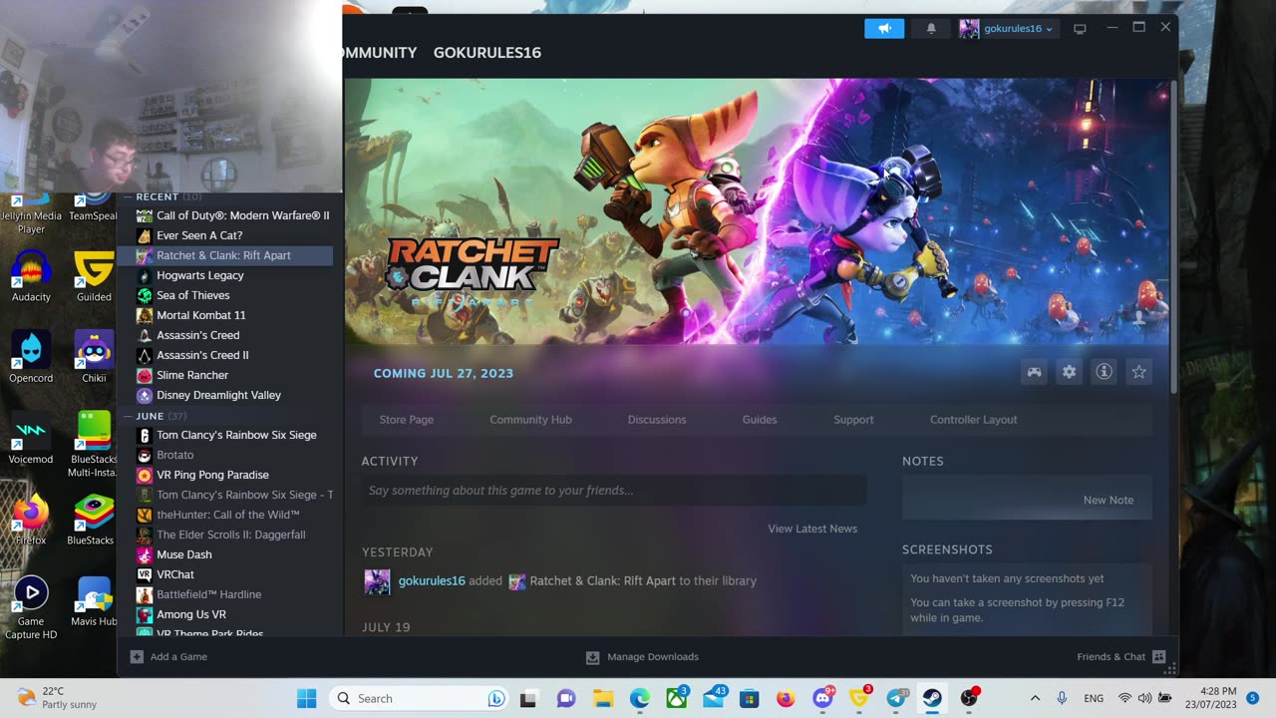The image size is (1276, 718).
Task: Open the Controller Layout tab
Action: 974,420
